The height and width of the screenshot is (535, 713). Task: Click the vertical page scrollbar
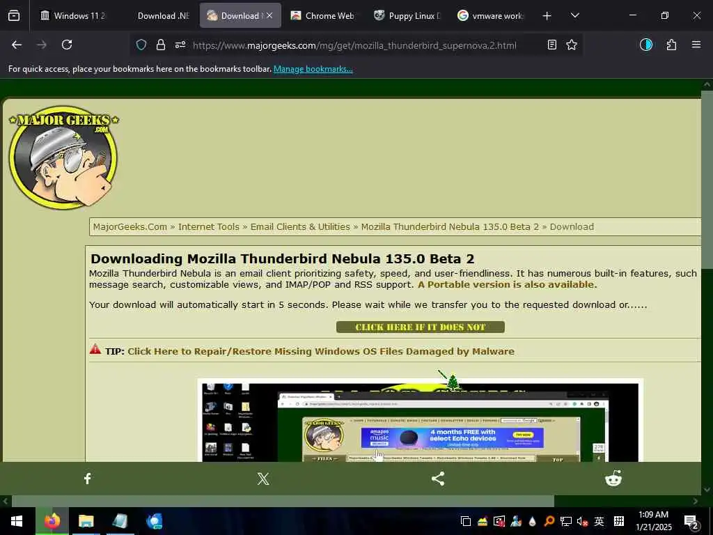click(707, 180)
